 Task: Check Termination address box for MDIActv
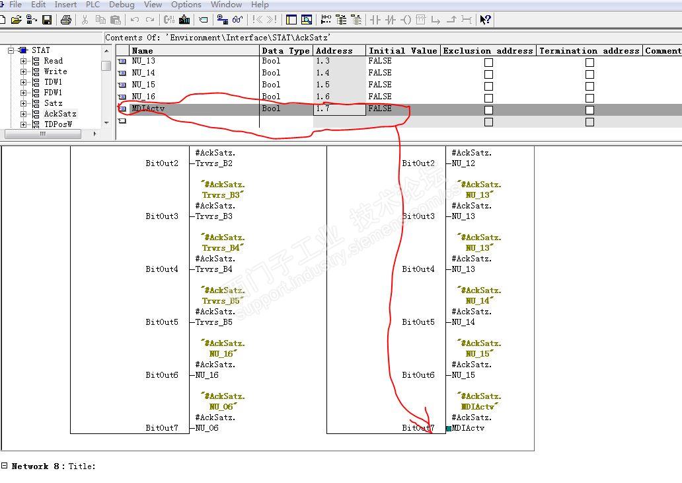point(589,110)
